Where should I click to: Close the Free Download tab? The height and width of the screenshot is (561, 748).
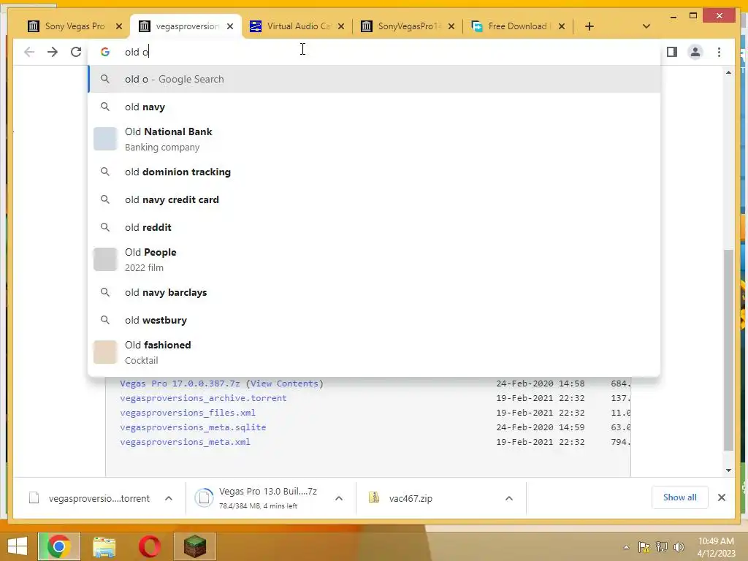coord(562,26)
